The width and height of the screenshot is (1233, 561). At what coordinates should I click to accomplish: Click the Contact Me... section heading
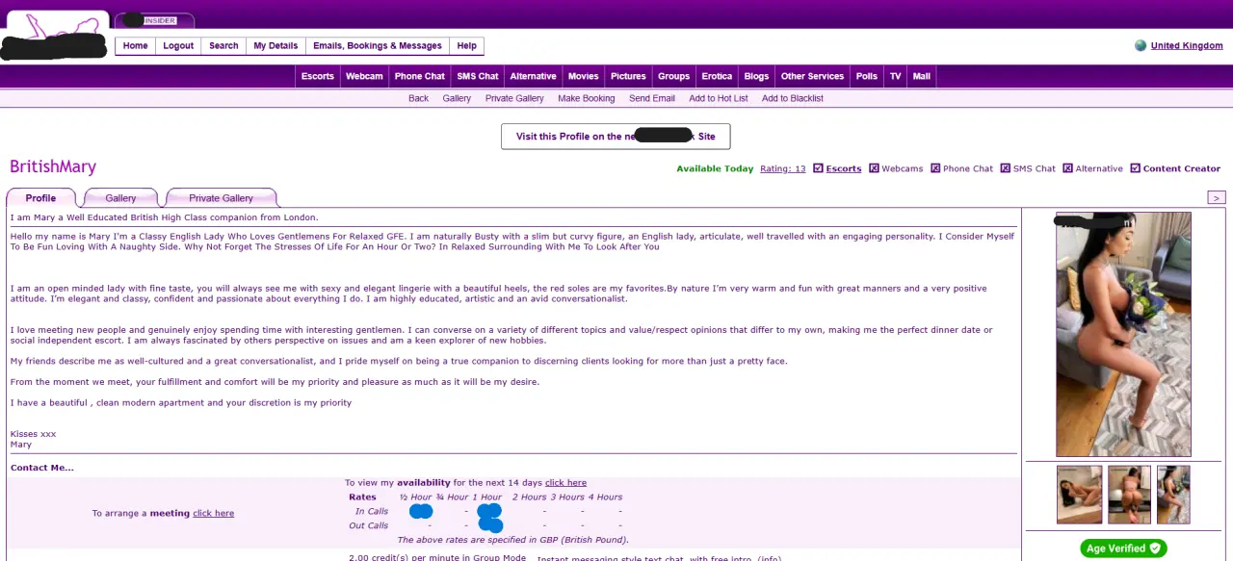pyautogui.click(x=42, y=468)
